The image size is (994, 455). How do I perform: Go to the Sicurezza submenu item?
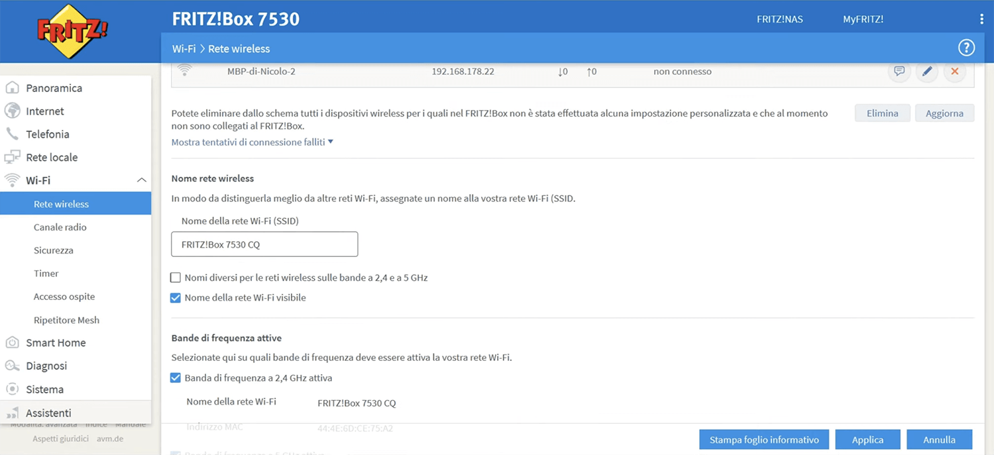[54, 250]
